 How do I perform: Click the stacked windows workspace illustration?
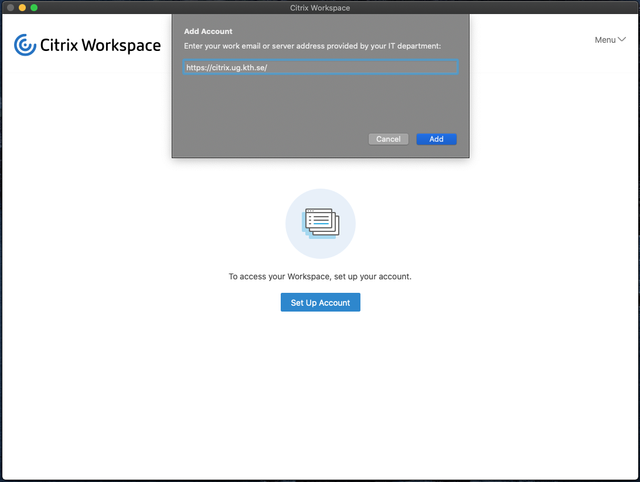pyautogui.click(x=321, y=224)
